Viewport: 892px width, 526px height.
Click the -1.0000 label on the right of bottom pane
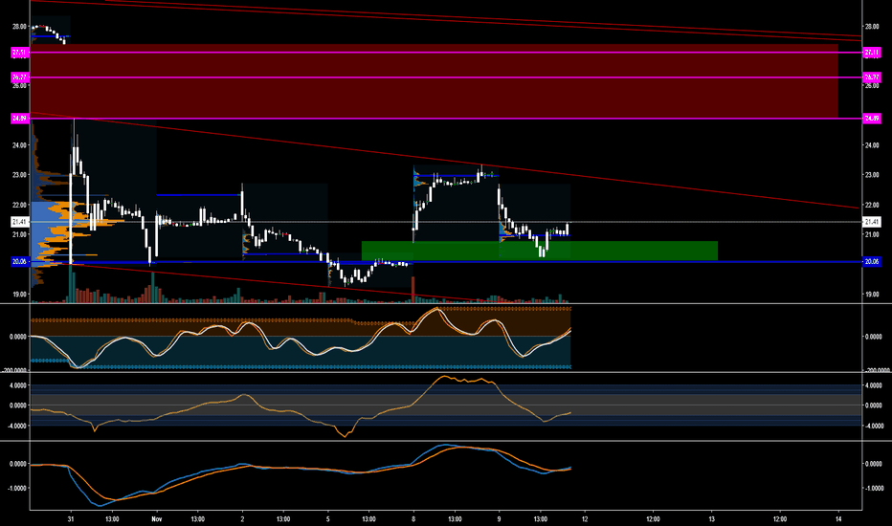(x=874, y=488)
